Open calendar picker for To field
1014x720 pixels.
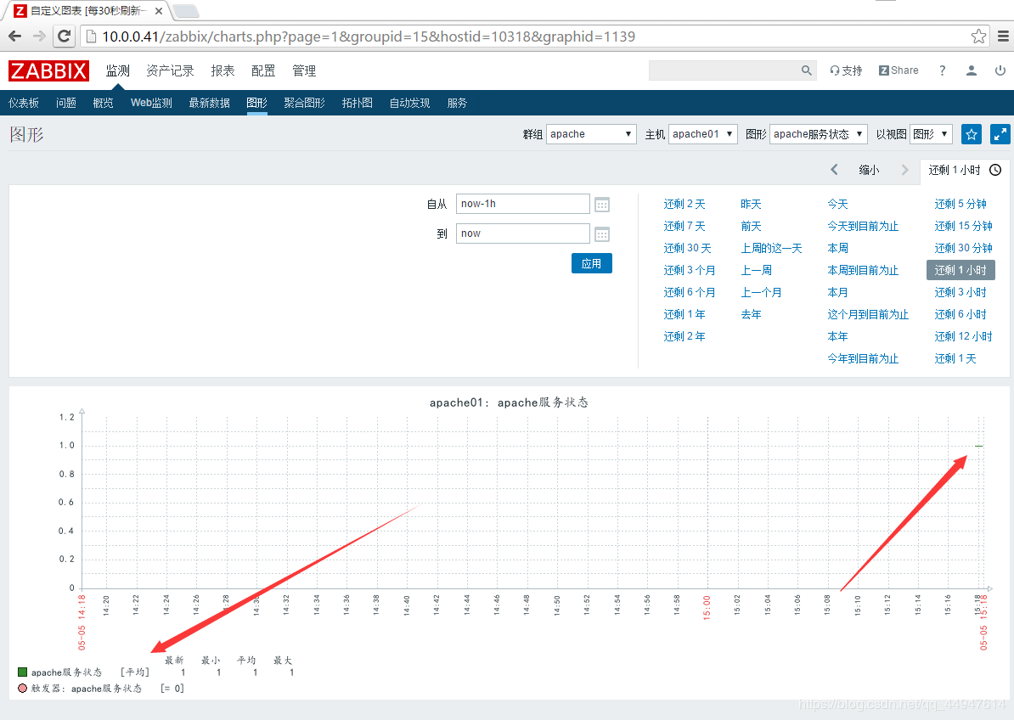[x=602, y=234]
